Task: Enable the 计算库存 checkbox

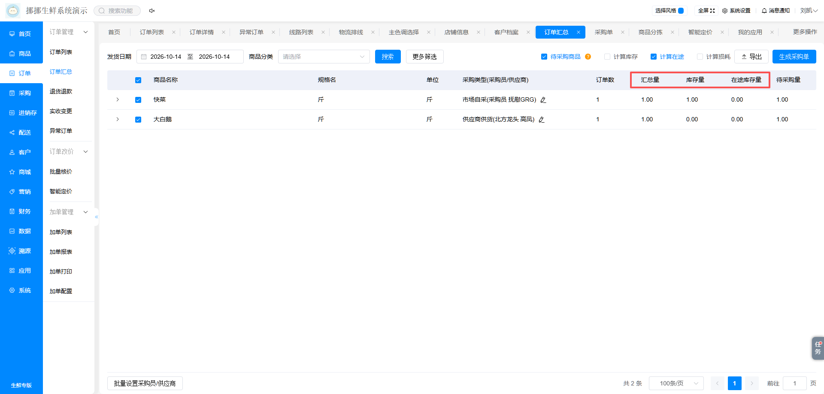Action: [x=607, y=57]
